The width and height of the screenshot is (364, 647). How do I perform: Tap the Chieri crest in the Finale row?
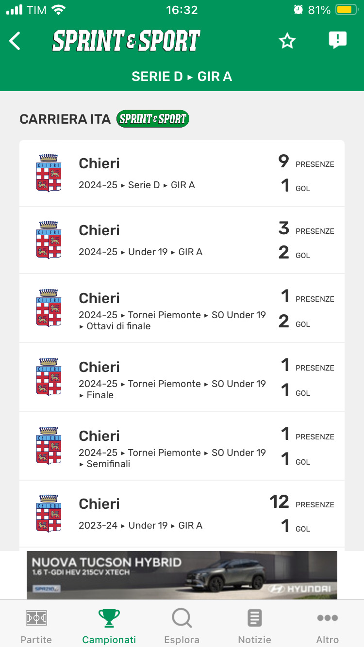(49, 377)
